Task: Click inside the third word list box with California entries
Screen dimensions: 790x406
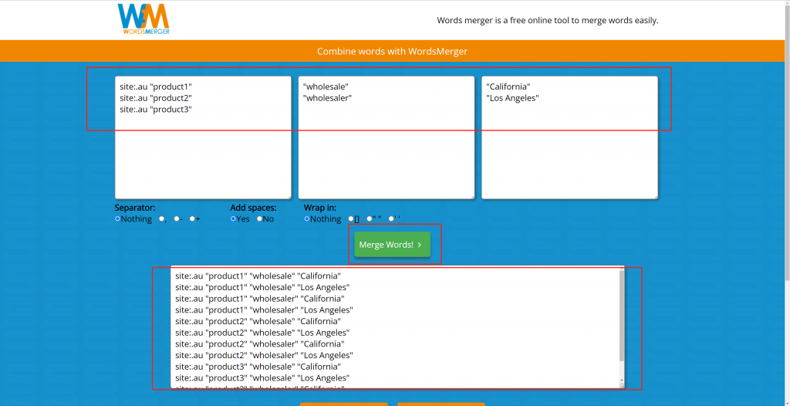Action: pyautogui.click(x=570, y=137)
